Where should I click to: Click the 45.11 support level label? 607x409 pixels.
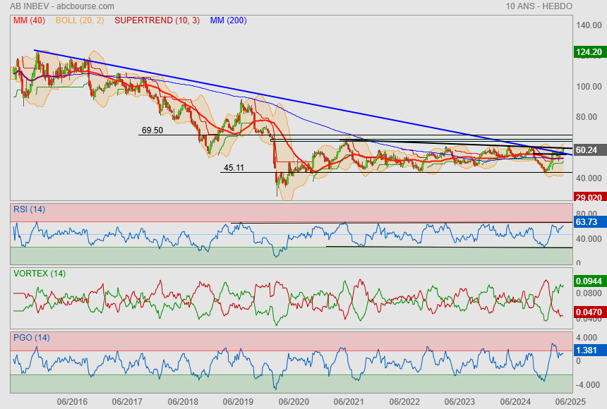[234, 168]
